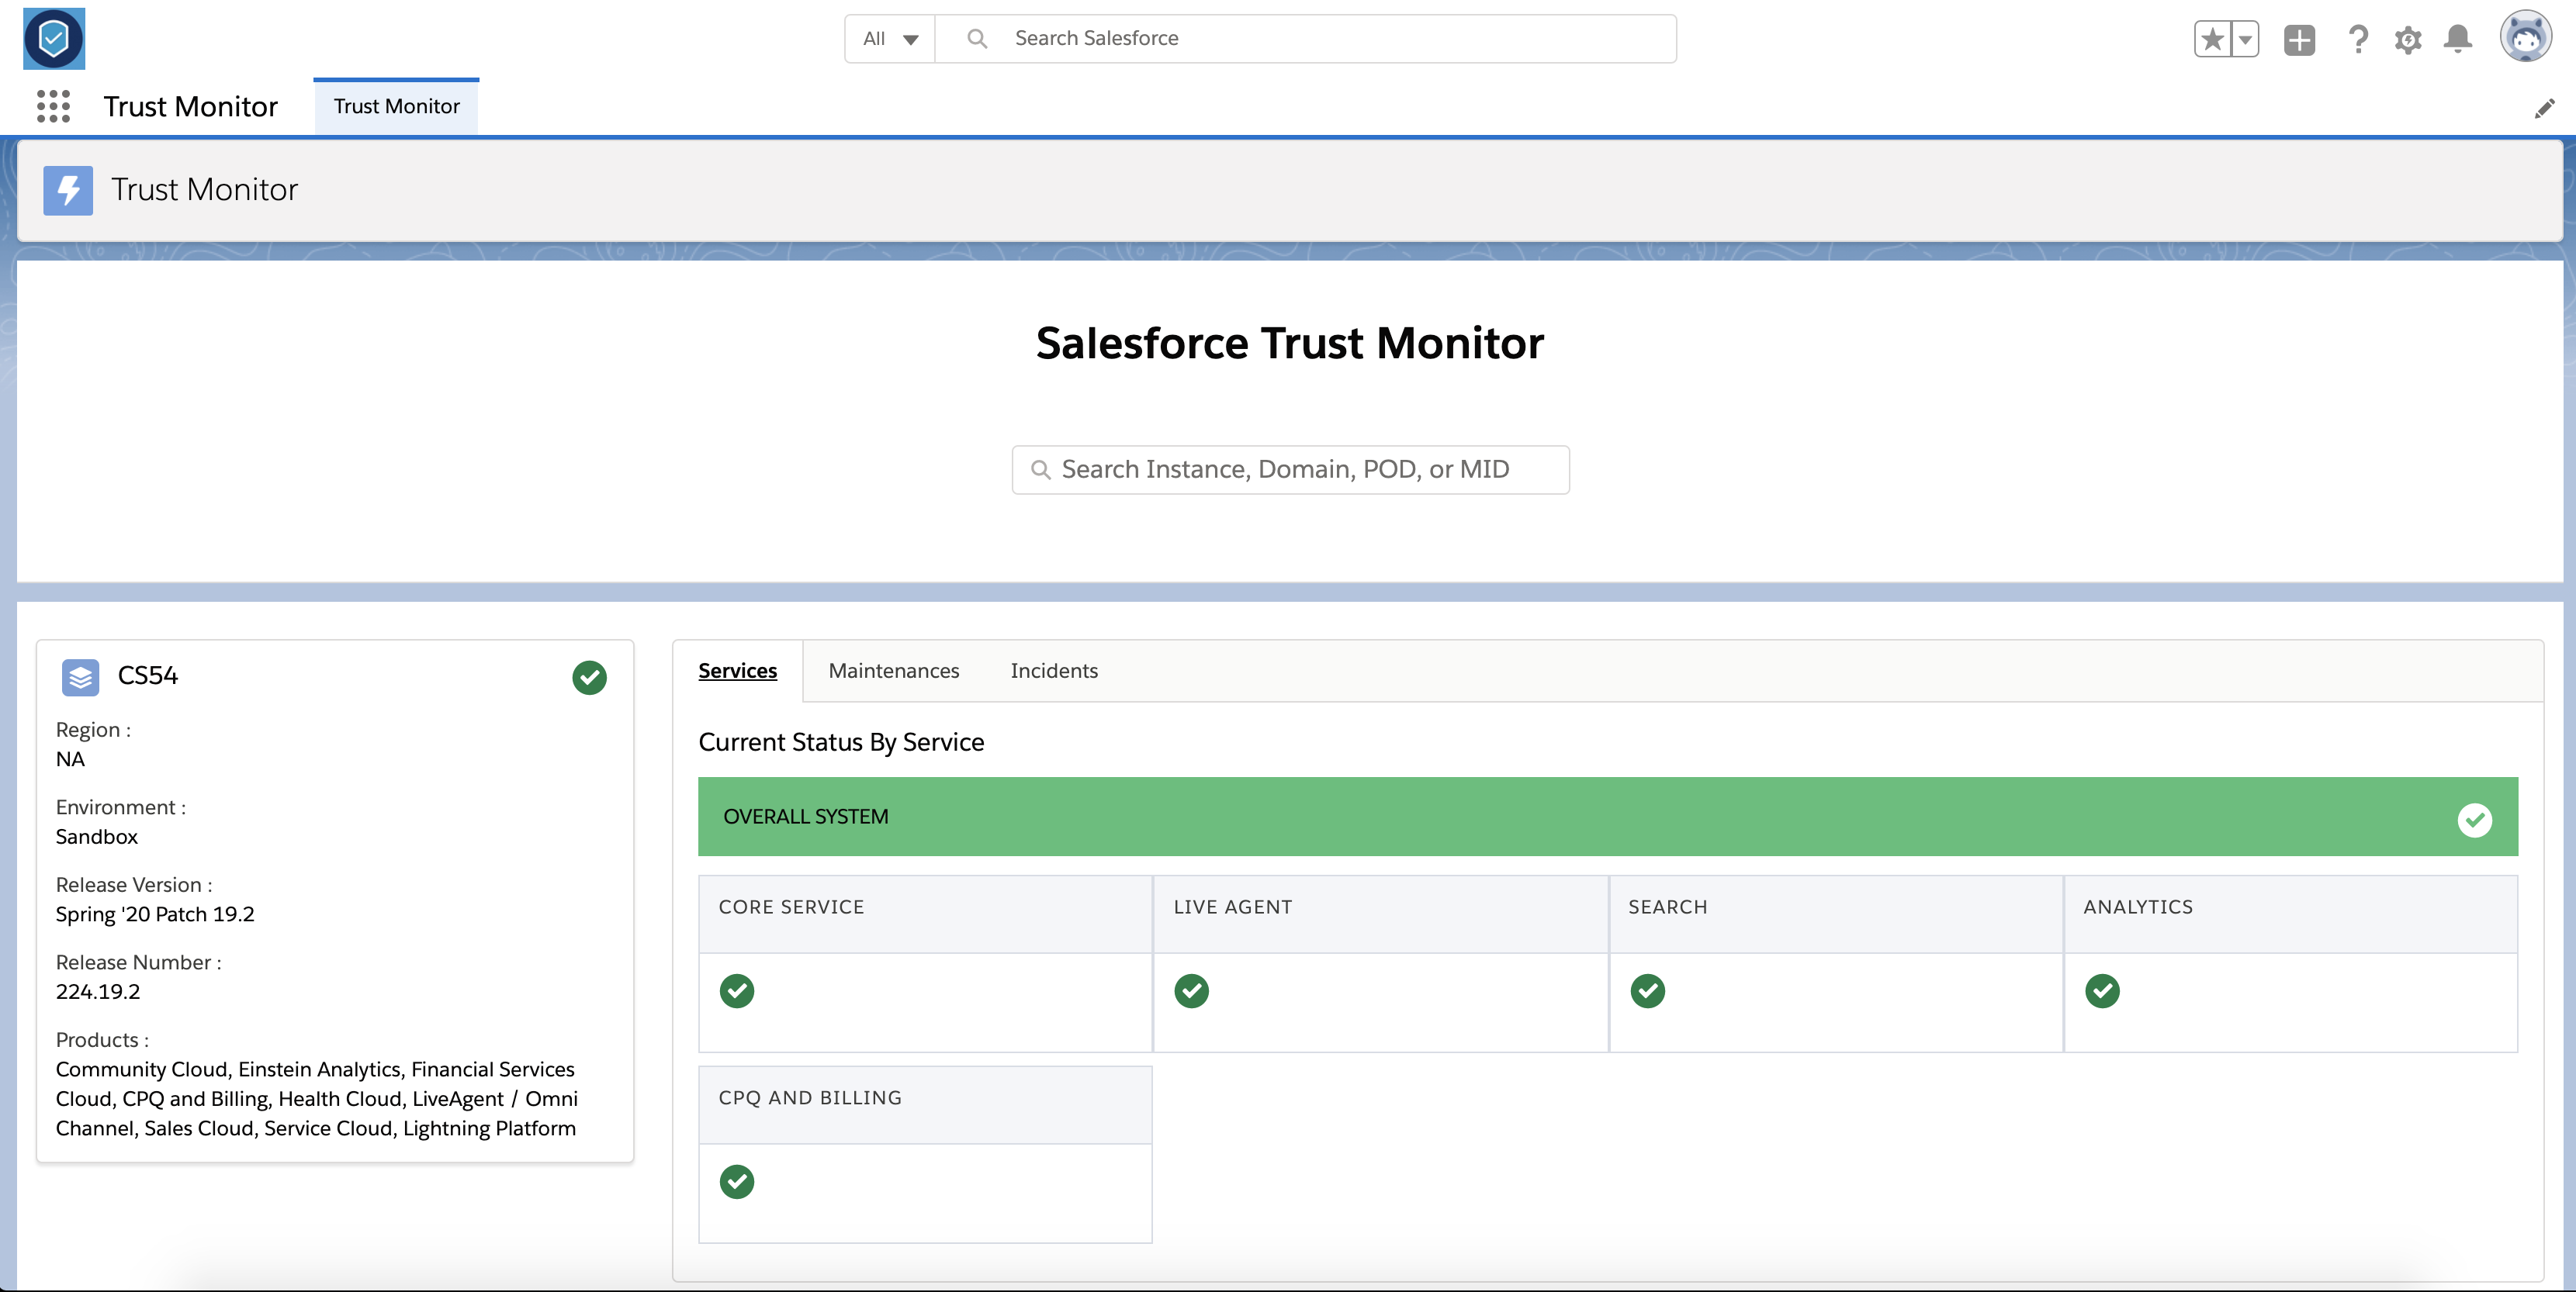Open the Setup gear icon
The height and width of the screenshot is (1292, 2576).
tap(2408, 40)
